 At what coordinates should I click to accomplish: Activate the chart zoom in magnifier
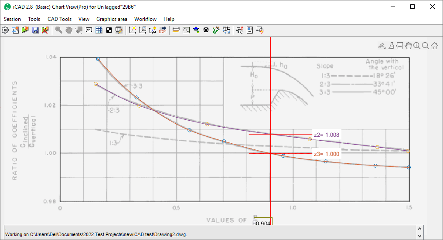point(417,45)
